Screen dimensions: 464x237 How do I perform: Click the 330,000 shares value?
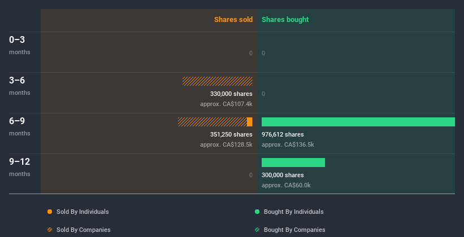(231, 94)
